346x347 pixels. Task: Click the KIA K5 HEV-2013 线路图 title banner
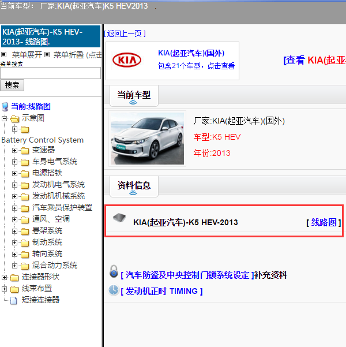pos(51,36)
